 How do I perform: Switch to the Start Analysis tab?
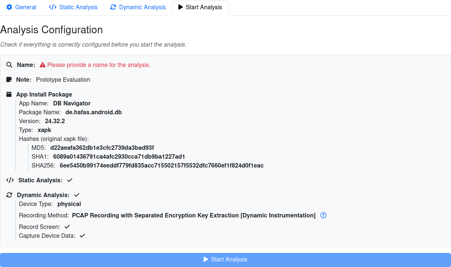pos(200,7)
